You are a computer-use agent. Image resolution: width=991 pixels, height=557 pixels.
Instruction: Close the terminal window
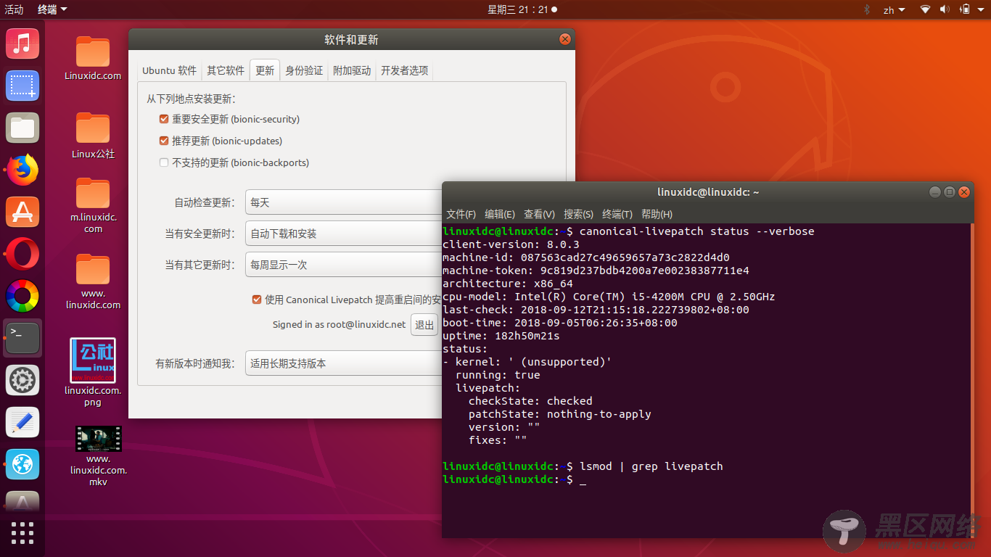pyautogui.click(x=963, y=192)
